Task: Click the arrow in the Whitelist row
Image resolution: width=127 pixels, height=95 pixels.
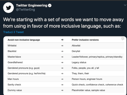Action: pos(62,46)
